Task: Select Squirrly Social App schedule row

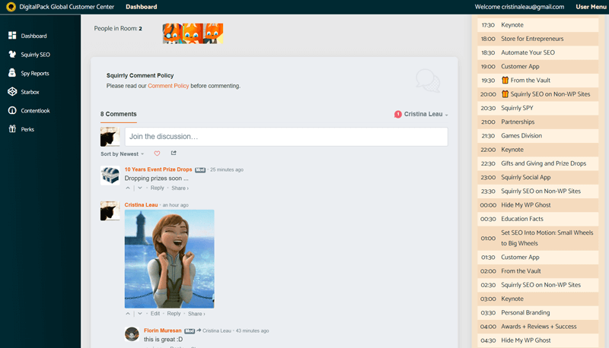Action: pyautogui.click(x=537, y=178)
